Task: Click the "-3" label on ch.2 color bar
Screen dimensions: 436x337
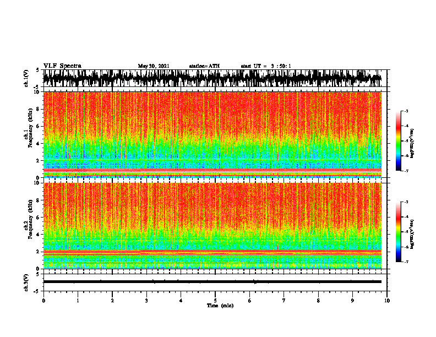Action: click(406, 202)
